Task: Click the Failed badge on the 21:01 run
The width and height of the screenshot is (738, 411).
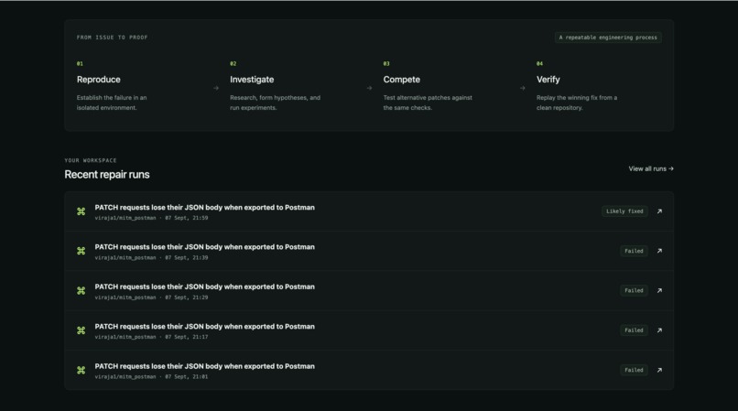Action: [634, 370]
